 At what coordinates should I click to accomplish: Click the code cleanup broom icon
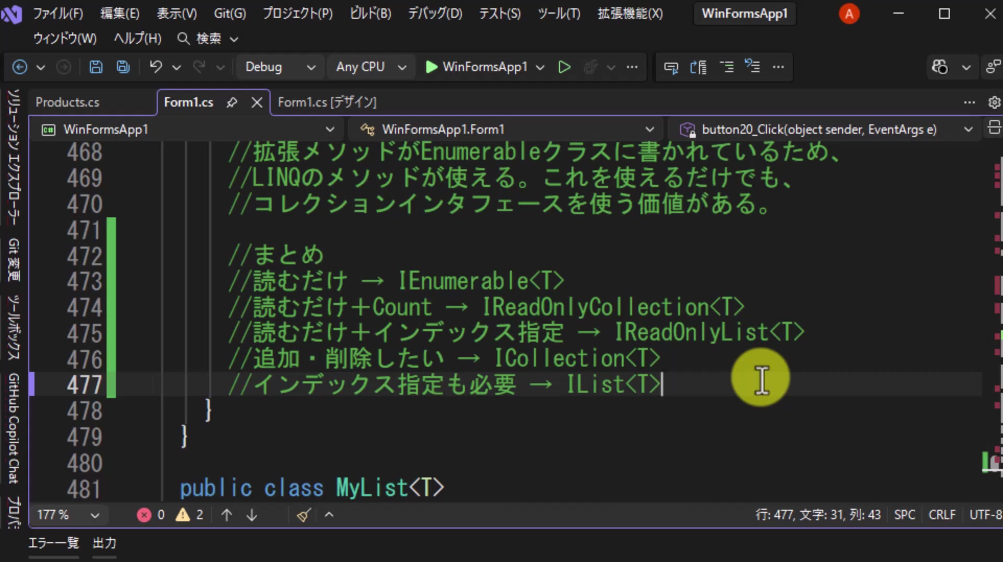(x=304, y=515)
